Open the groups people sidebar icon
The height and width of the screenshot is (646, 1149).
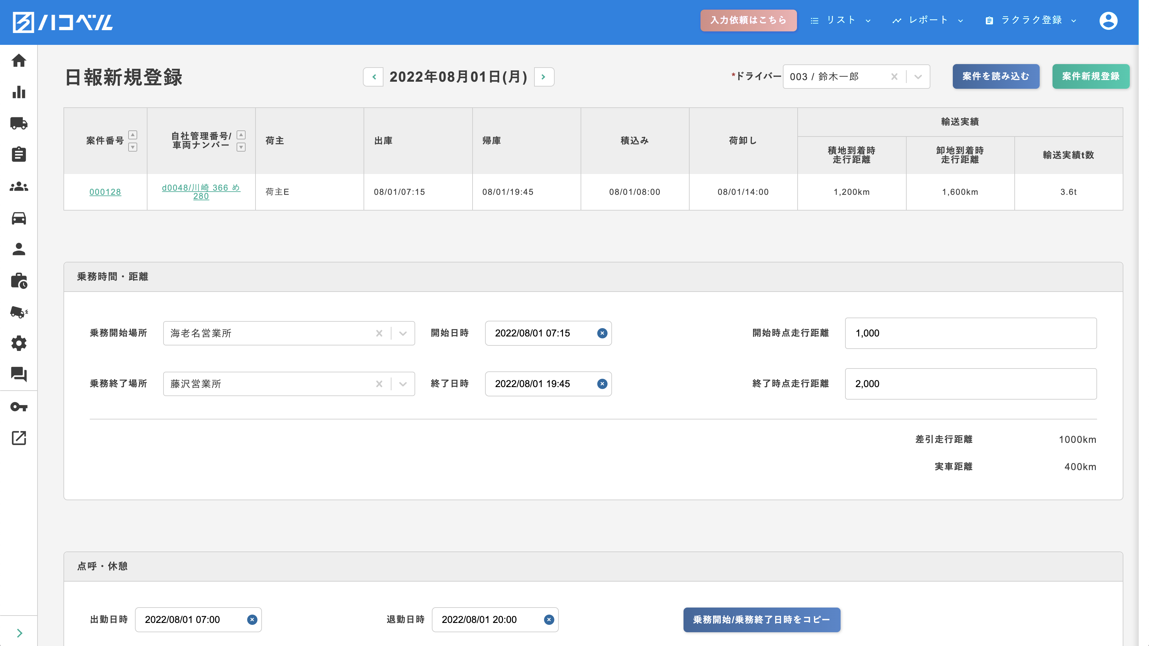click(19, 186)
